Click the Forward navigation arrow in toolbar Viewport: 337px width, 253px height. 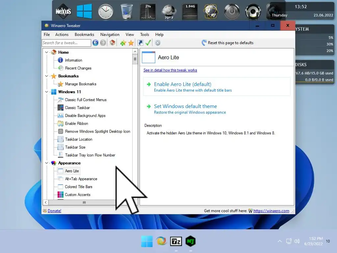pos(103,43)
